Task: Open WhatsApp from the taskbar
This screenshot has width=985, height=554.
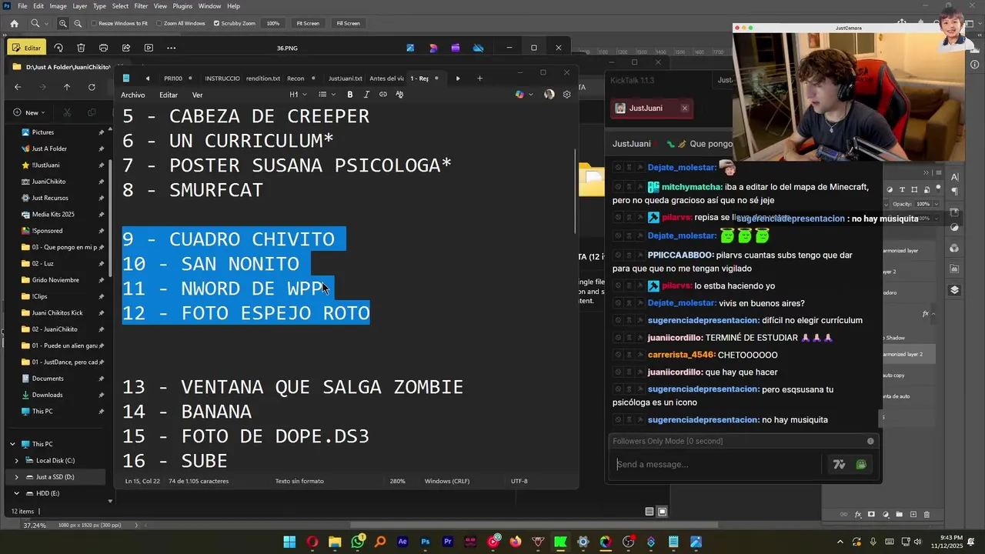Action: tap(357, 542)
